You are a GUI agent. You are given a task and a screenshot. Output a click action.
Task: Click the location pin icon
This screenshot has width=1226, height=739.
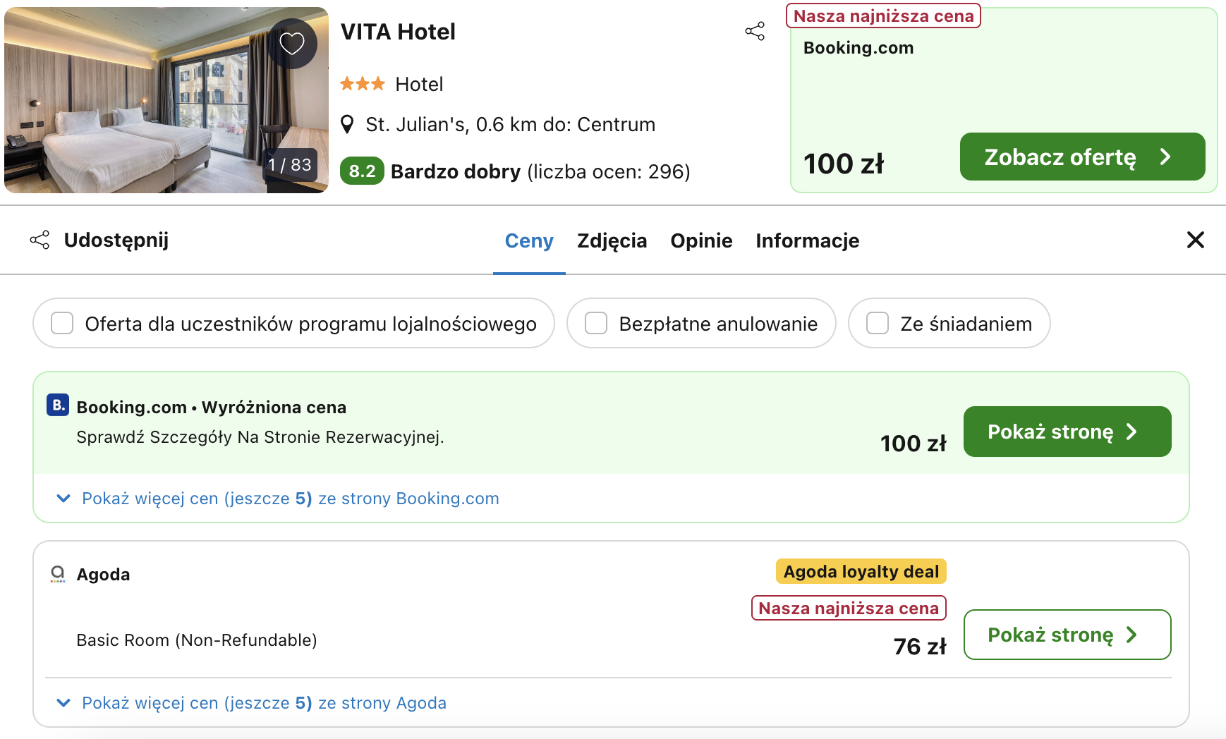point(347,125)
